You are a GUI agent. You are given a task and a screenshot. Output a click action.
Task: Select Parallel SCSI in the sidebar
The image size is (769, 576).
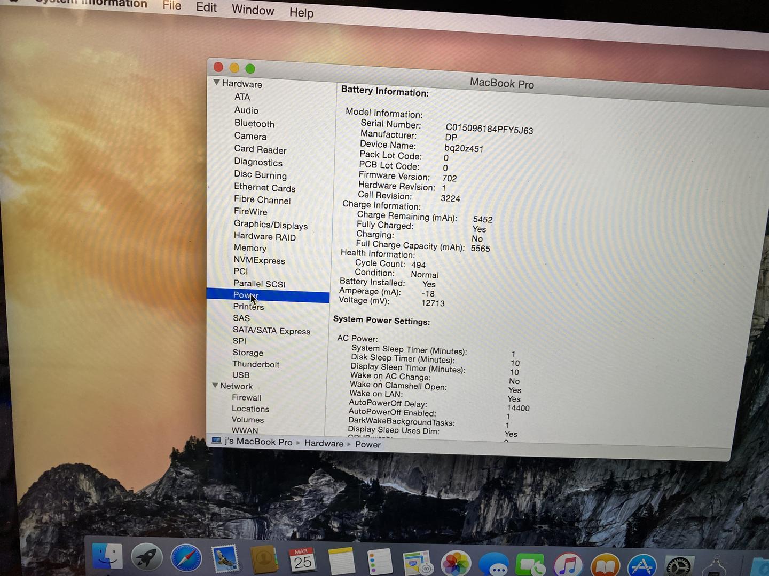pyautogui.click(x=259, y=284)
